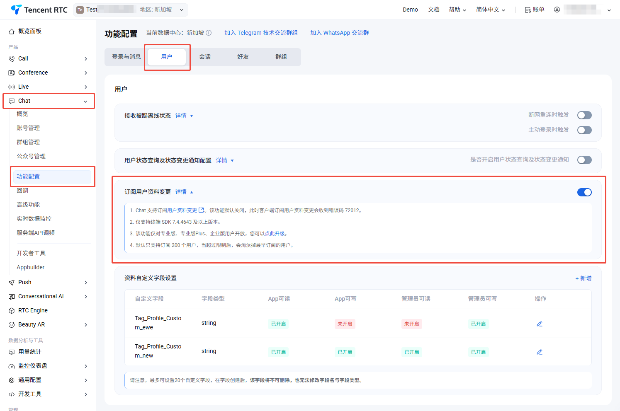Edit the Tag_Profile_Custom_ewe field
The height and width of the screenshot is (411, 620).
click(x=540, y=324)
